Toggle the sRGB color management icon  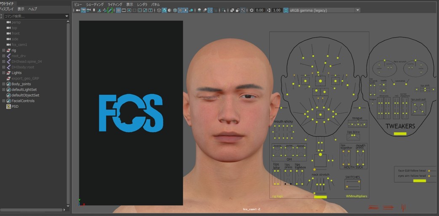[286, 10]
